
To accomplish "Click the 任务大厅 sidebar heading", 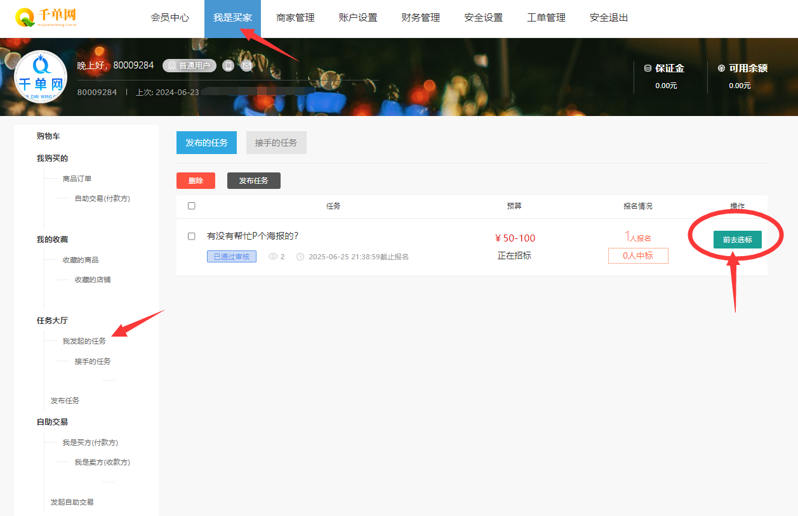I will click(x=52, y=320).
